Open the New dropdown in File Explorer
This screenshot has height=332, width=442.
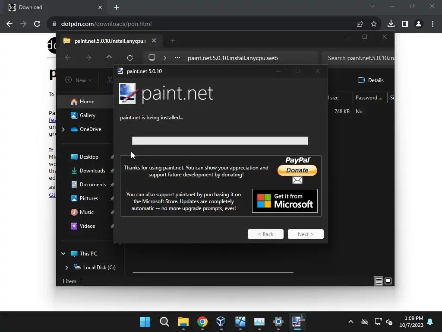point(79,80)
